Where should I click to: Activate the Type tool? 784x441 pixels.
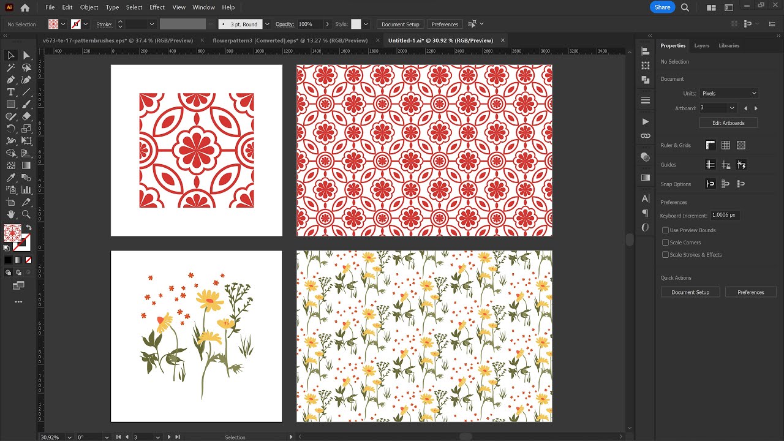click(10, 92)
